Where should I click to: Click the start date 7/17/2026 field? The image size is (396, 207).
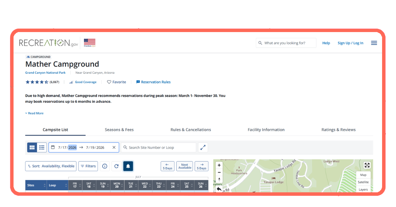point(67,148)
